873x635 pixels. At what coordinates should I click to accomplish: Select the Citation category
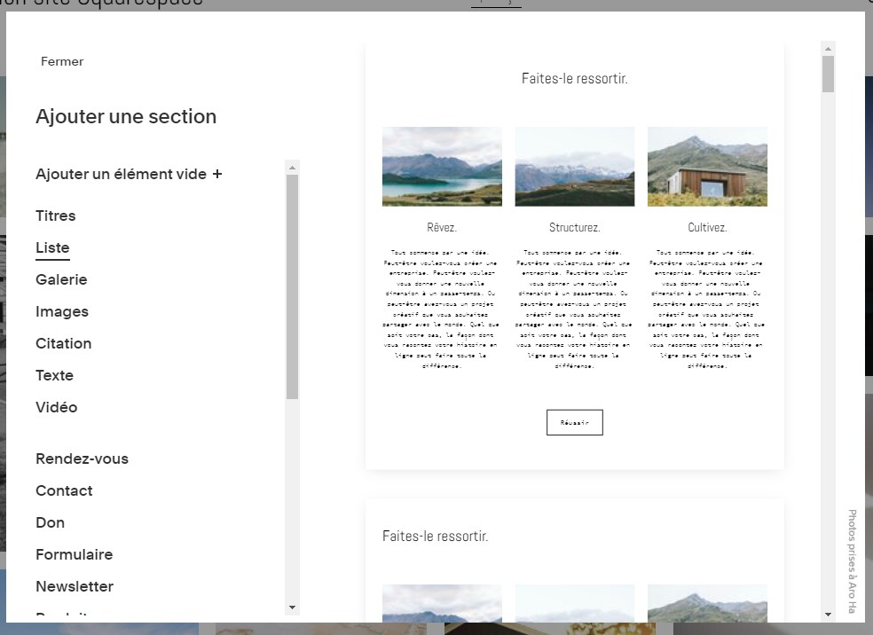[64, 343]
